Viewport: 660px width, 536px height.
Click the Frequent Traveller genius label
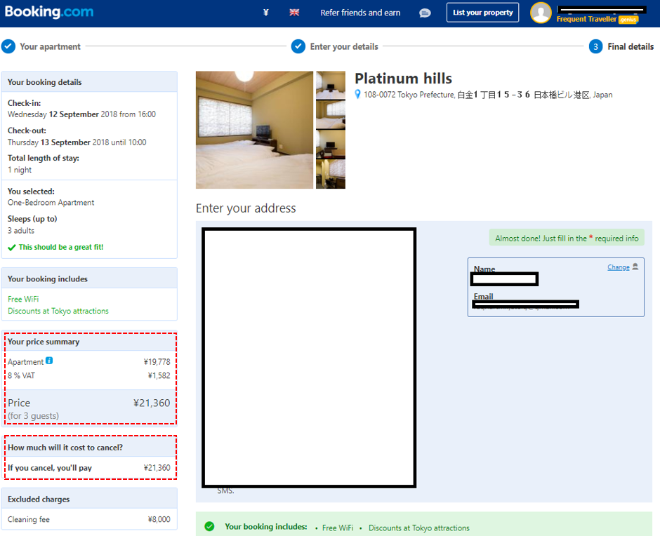[598, 20]
